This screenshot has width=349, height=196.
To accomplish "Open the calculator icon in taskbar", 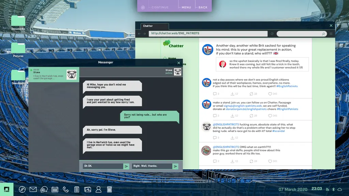I will tap(109, 190).
